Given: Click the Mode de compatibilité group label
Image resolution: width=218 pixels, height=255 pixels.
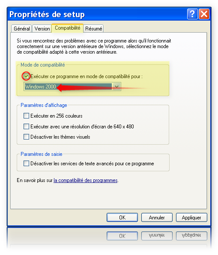Looking at the screenshot, I should coord(43,65).
